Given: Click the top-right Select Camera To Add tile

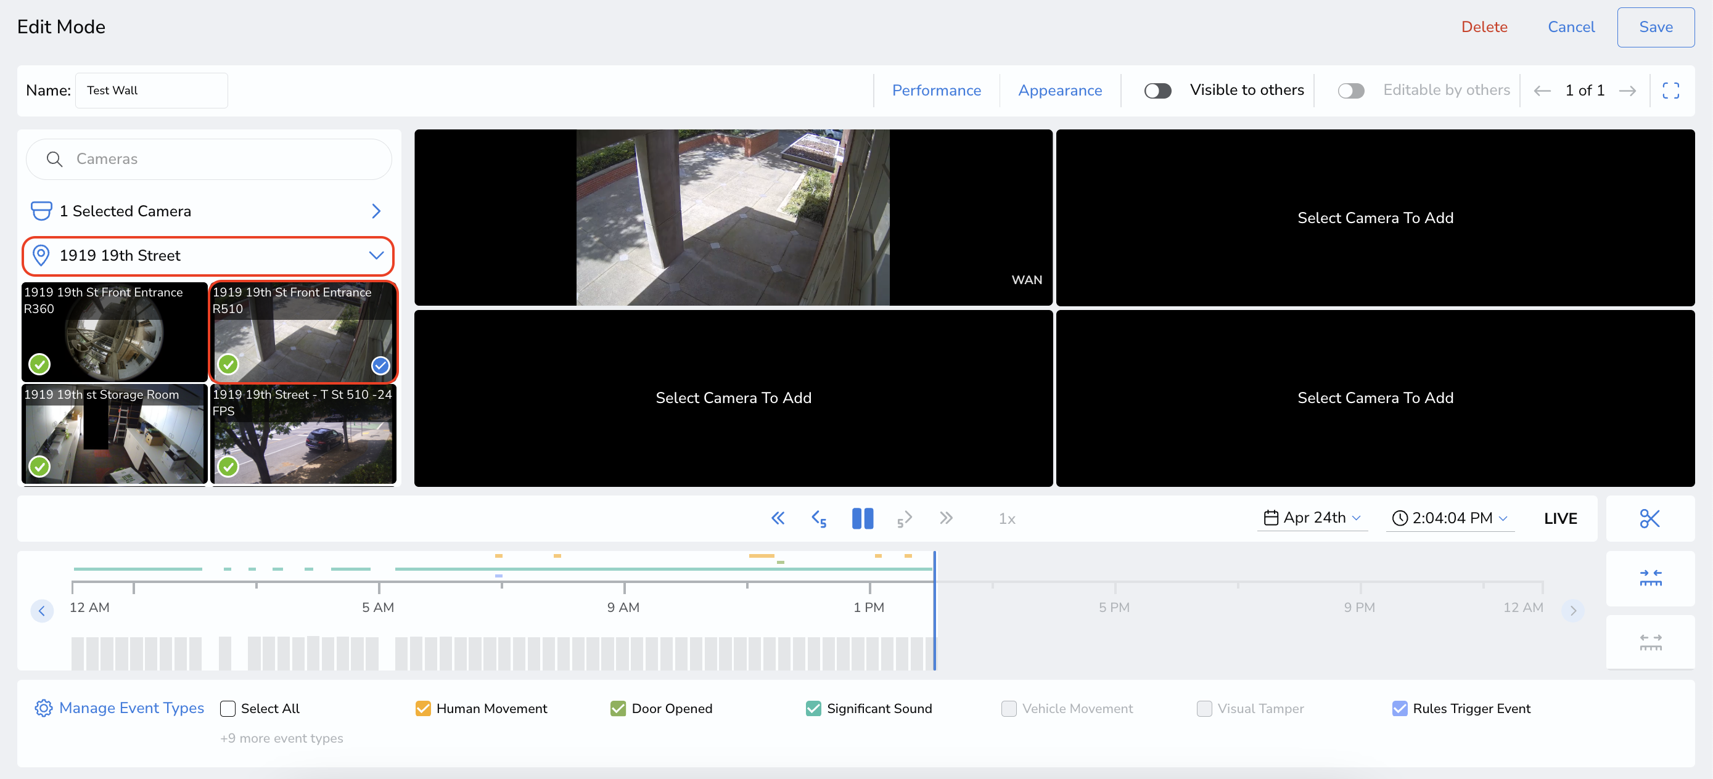Looking at the screenshot, I should [1374, 218].
